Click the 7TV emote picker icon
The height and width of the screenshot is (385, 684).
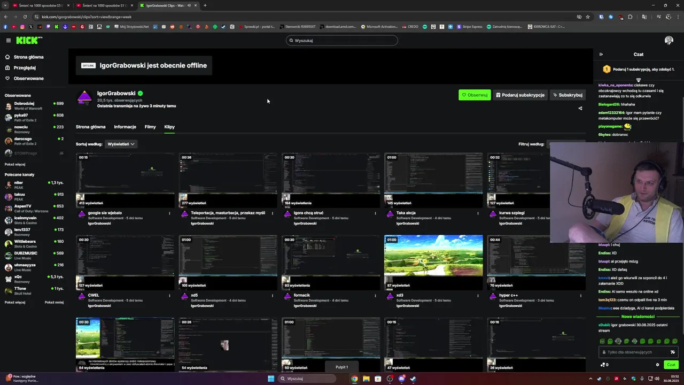click(x=673, y=352)
